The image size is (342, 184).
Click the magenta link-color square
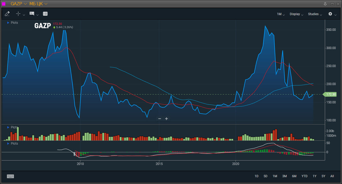click(4, 4)
